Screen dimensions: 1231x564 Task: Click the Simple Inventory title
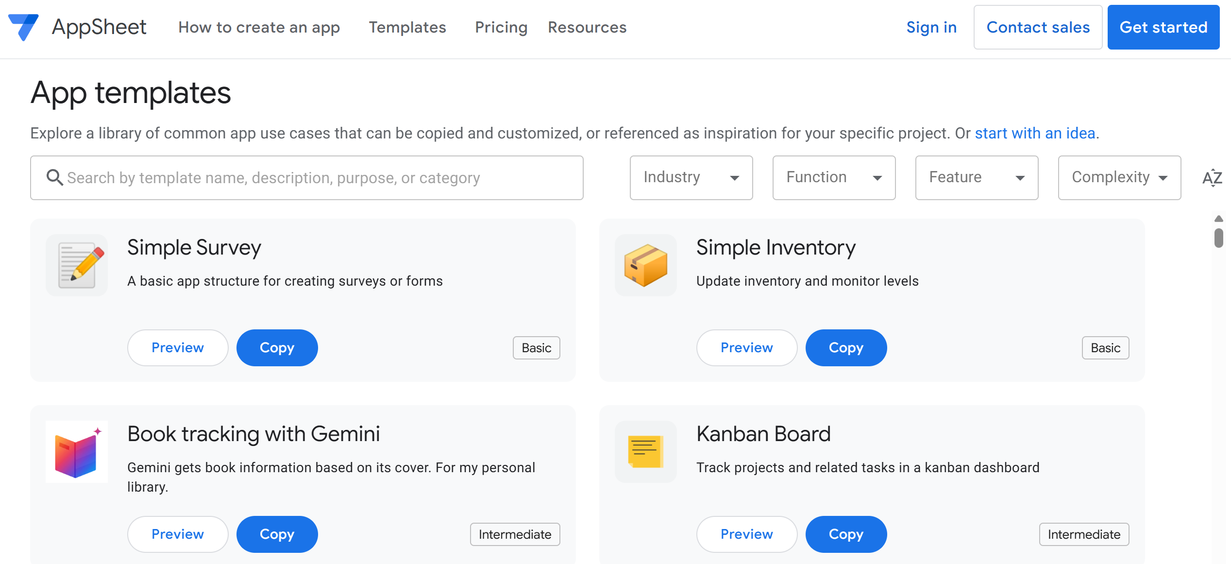point(776,248)
